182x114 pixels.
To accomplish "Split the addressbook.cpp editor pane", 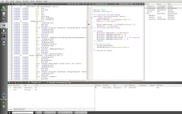I will [140, 4].
